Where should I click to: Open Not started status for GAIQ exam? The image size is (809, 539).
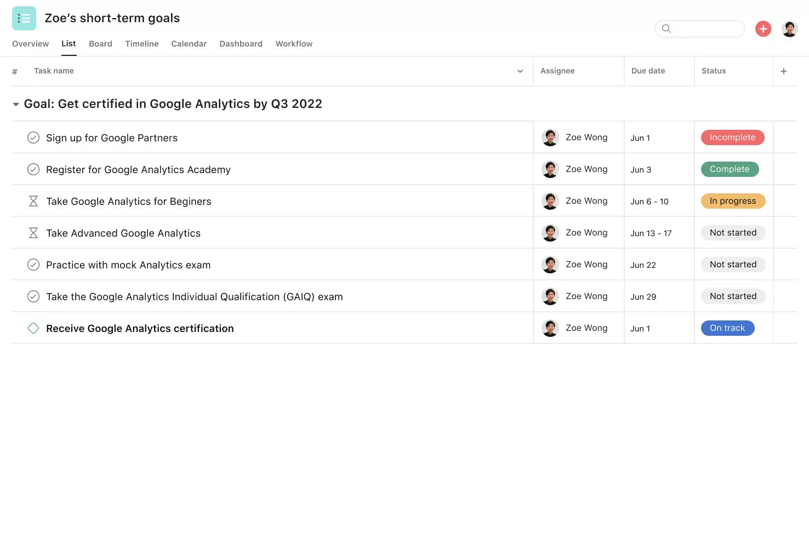[733, 296]
